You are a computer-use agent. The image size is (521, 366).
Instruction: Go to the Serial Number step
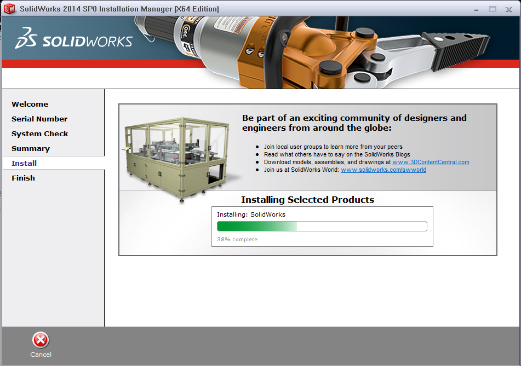39,119
